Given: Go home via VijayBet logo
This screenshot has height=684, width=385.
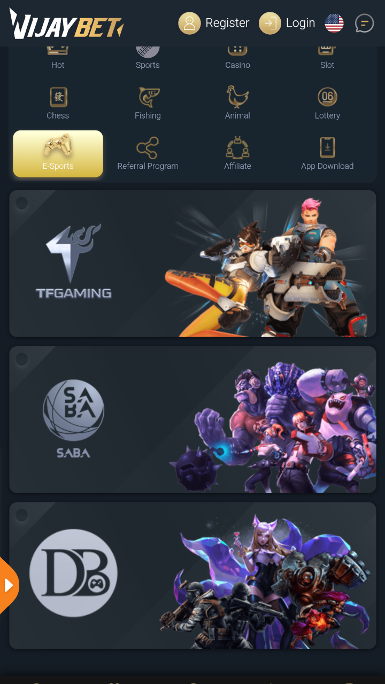Looking at the screenshot, I should (x=66, y=24).
